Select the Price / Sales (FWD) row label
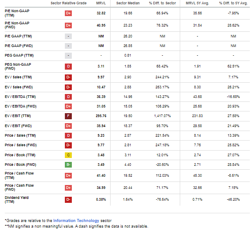Screen dimensions: 252x232 [x=21, y=145]
